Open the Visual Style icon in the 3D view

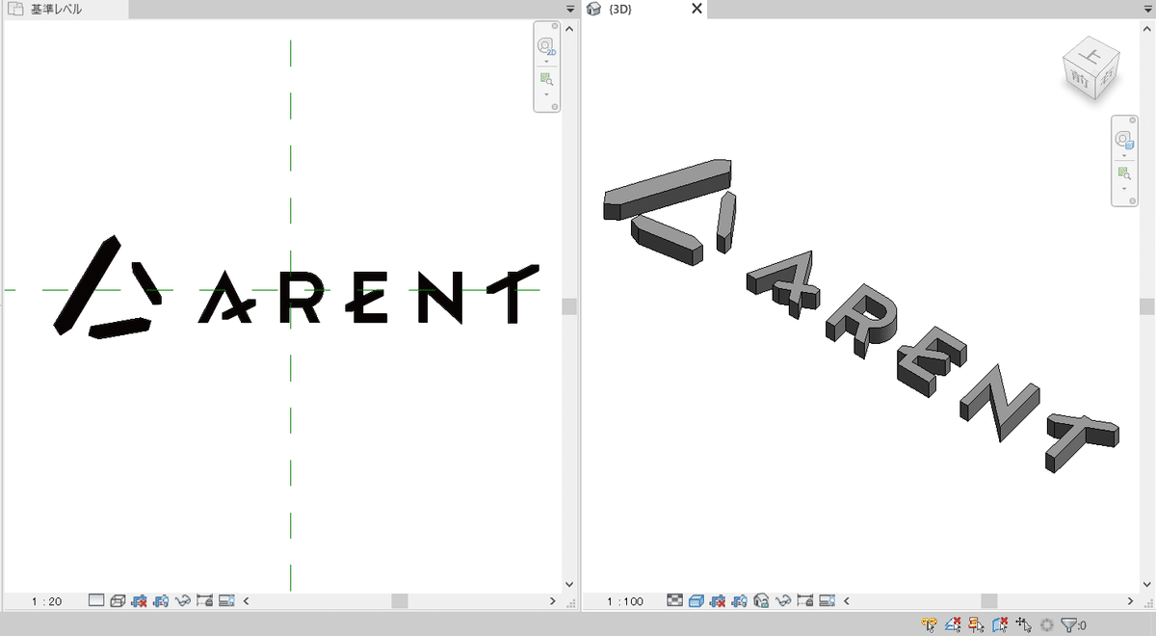click(696, 600)
